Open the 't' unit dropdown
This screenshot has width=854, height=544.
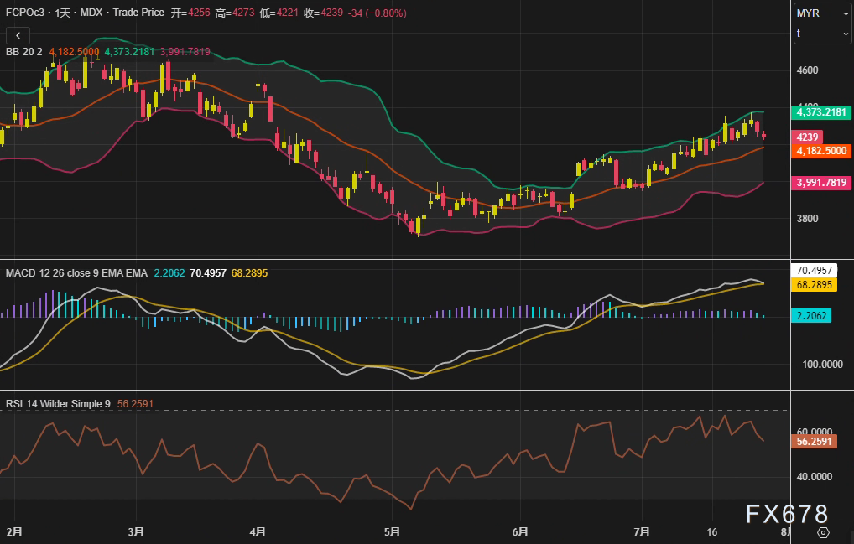(x=822, y=34)
